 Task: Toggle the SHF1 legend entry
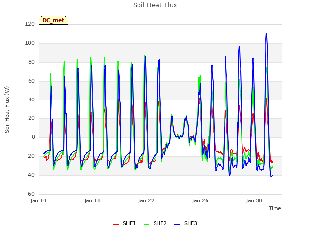(124, 223)
